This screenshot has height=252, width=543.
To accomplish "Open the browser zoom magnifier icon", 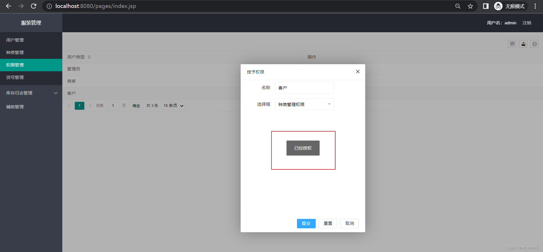I will (x=458, y=6).
